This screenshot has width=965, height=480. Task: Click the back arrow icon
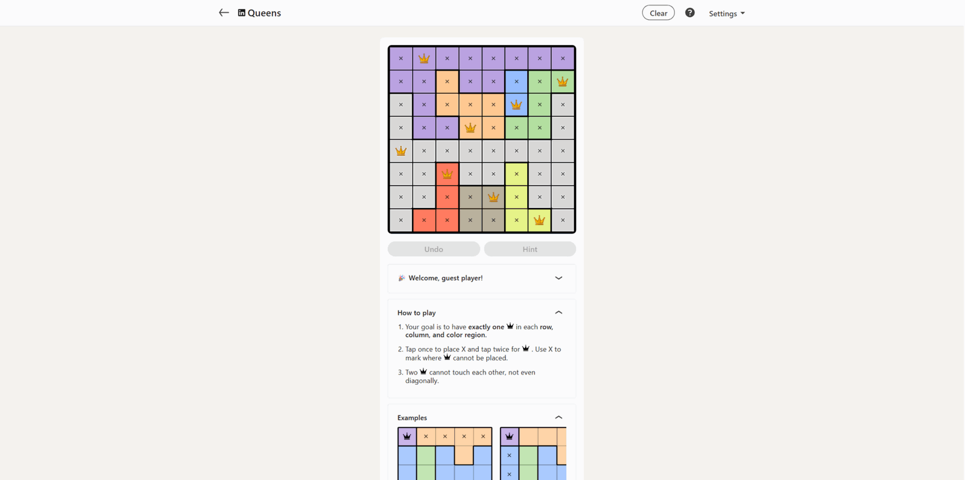pyautogui.click(x=224, y=13)
